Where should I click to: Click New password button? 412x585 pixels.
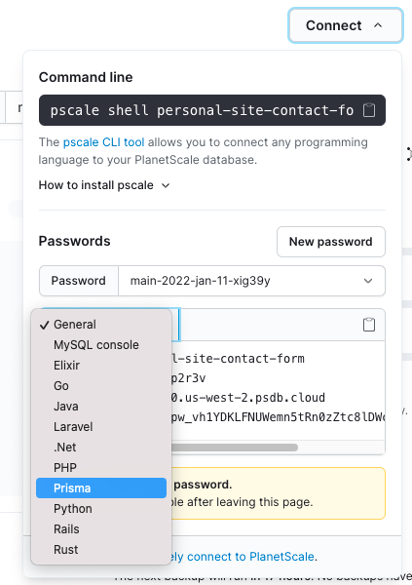tap(331, 242)
